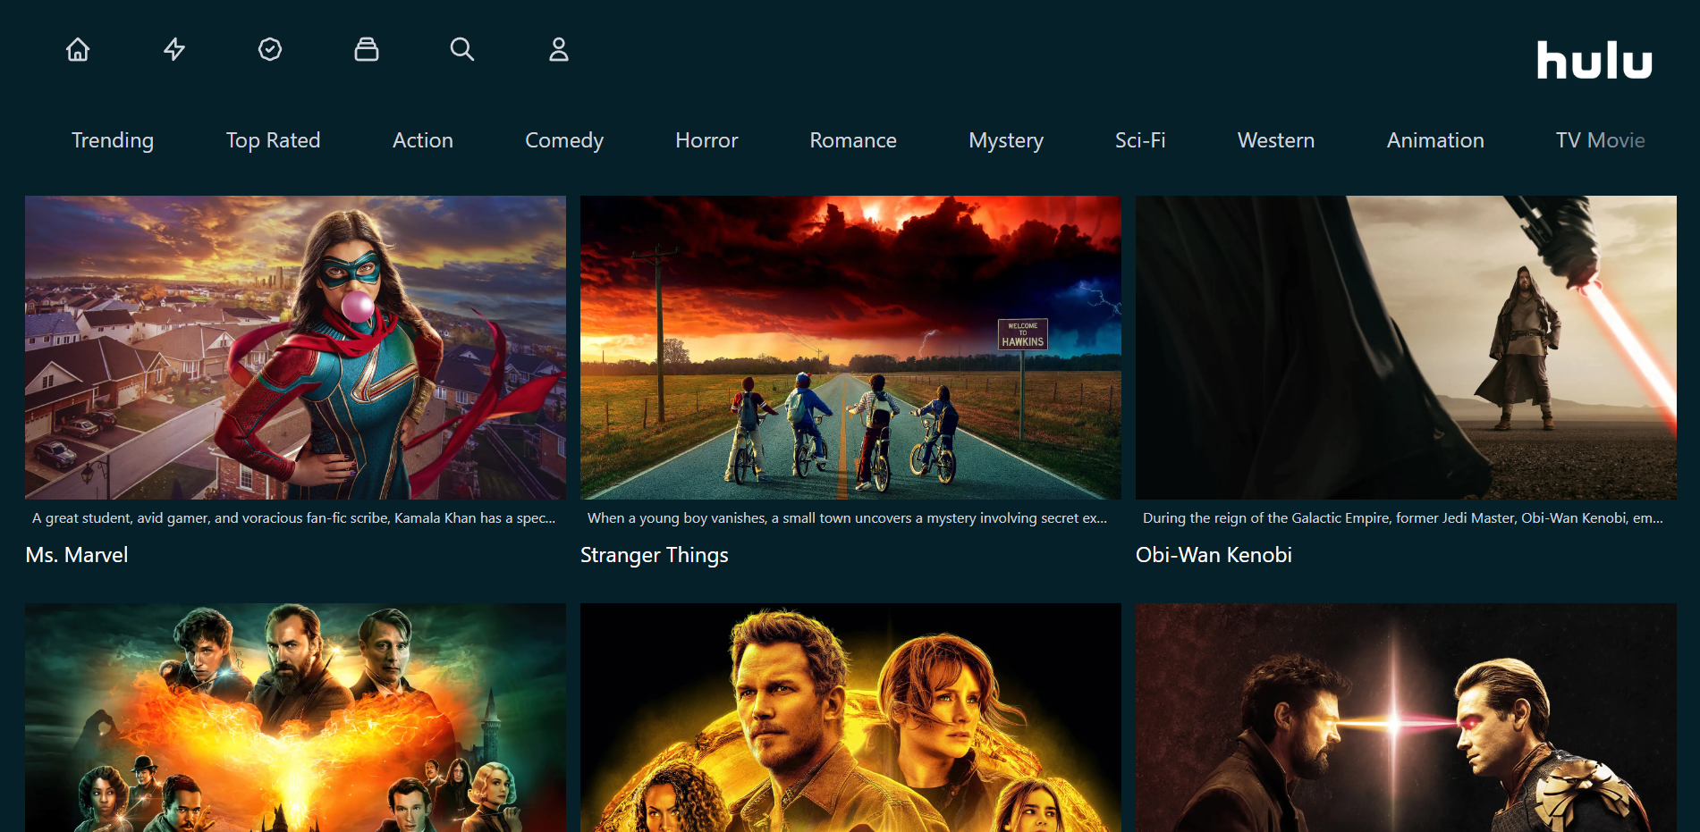Open search with the magnifier icon
Viewport: 1700px width, 832px height.
tap(462, 49)
